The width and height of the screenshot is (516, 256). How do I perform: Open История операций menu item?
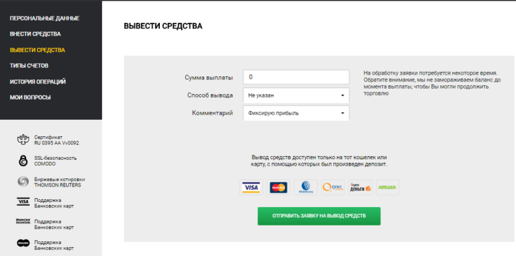pos(38,82)
